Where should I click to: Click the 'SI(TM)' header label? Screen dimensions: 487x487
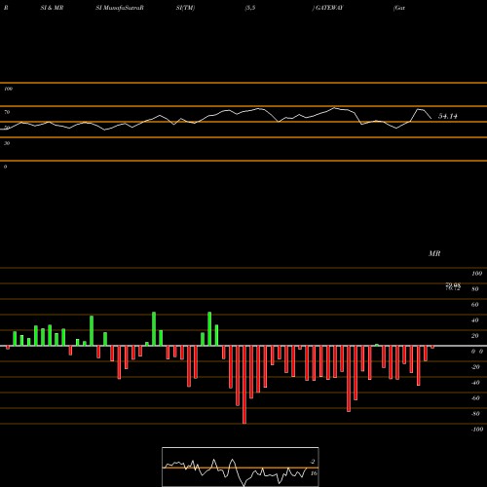pos(185,8)
